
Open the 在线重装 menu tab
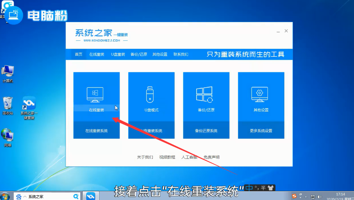pyautogui.click(x=97, y=54)
